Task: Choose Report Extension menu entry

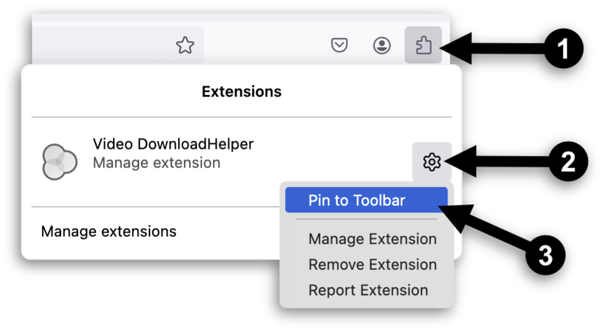Action: [368, 290]
